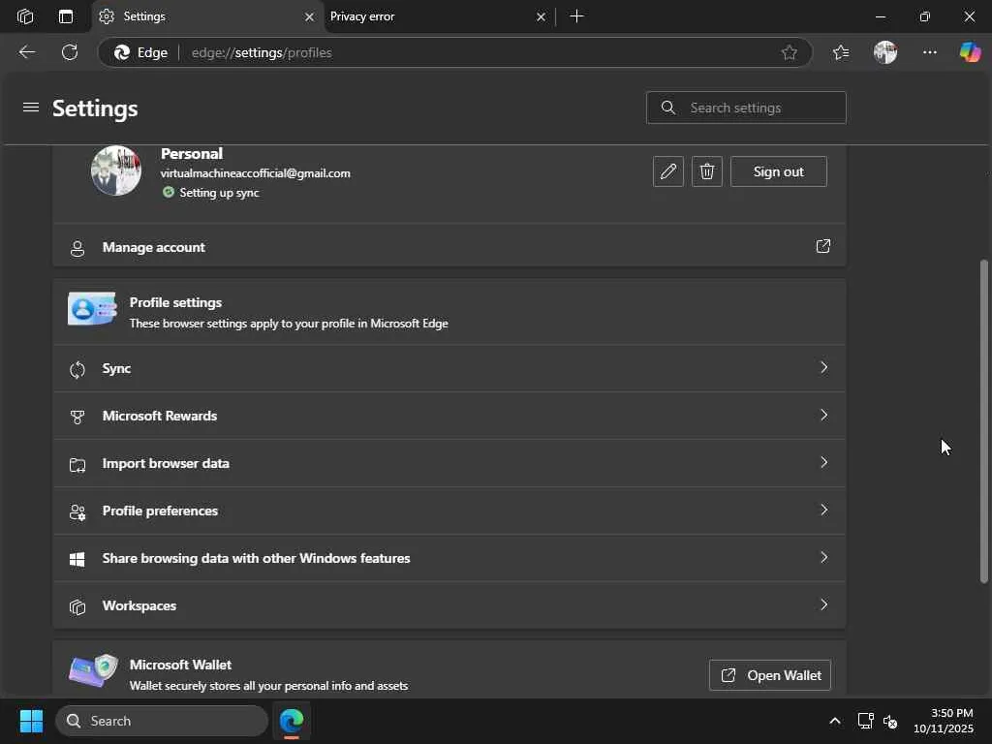Click the Windows logo icon beside Share browsing data
This screenshot has width=992, height=744.
77,559
